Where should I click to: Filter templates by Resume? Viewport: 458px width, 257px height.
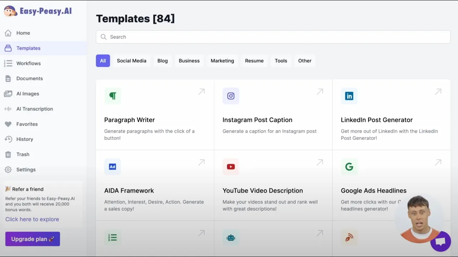pyautogui.click(x=254, y=61)
